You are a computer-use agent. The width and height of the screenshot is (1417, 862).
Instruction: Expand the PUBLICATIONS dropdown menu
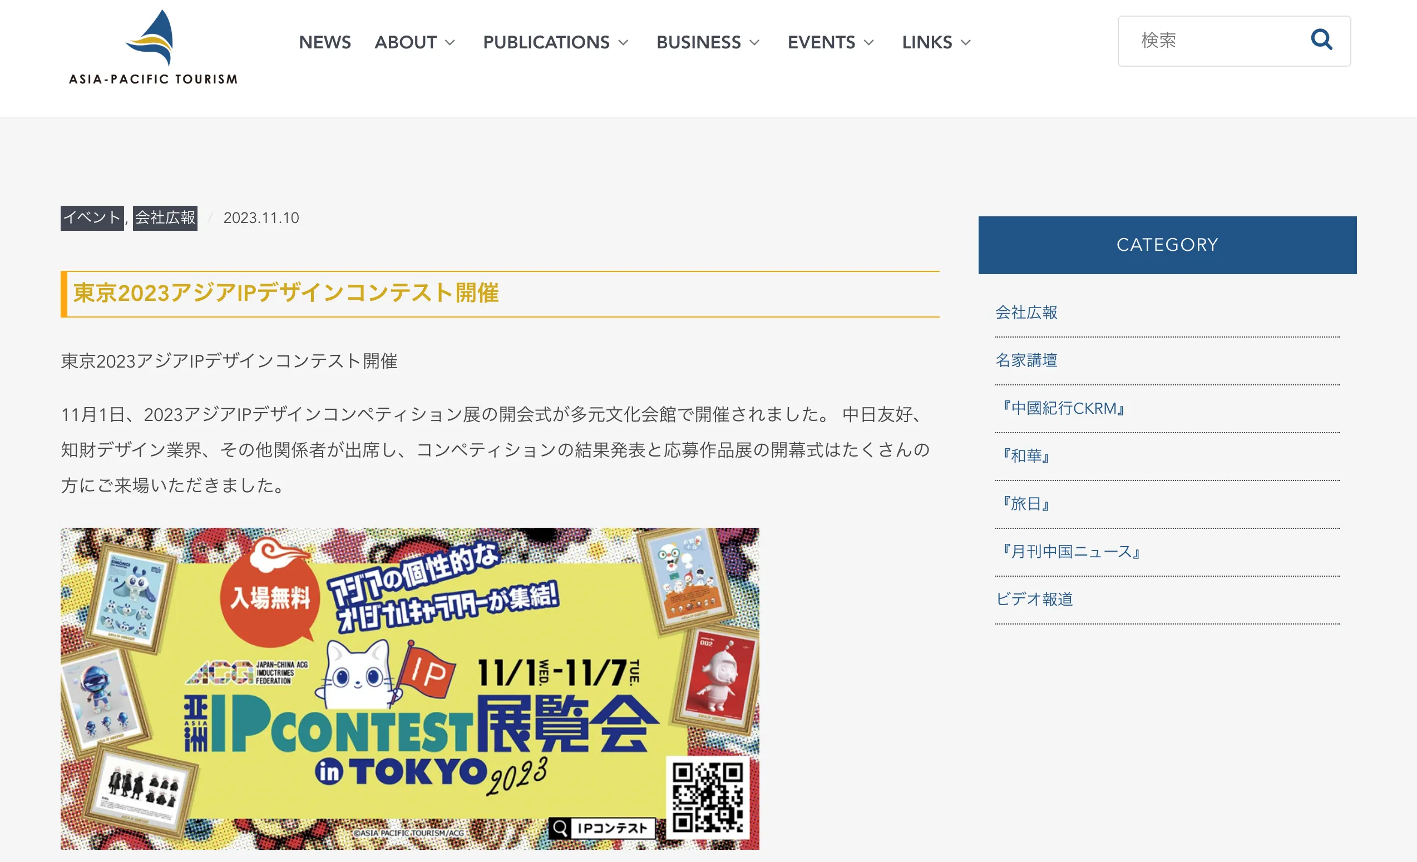[556, 42]
